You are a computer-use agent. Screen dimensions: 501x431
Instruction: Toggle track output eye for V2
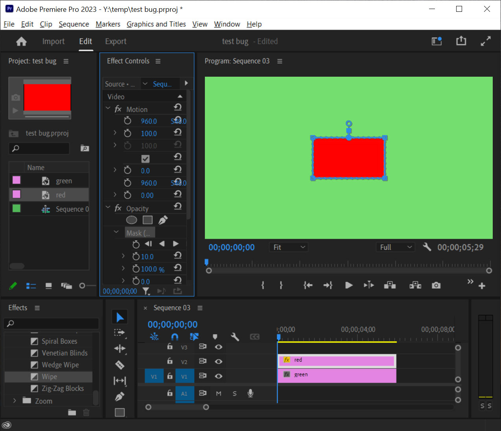coord(219,361)
